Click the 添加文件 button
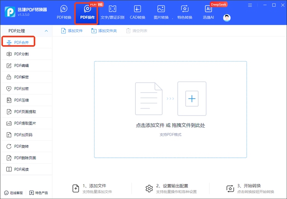This screenshot has height=199, width=287. [x=72, y=31]
